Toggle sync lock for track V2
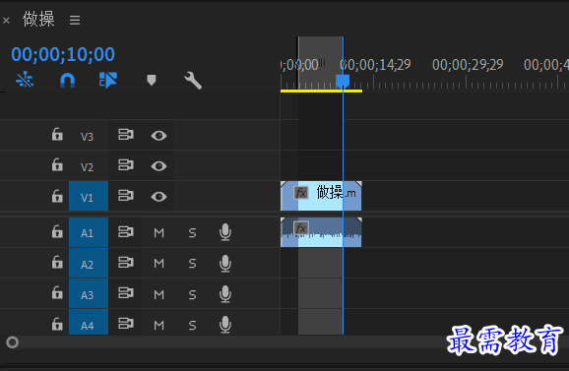 coord(126,165)
